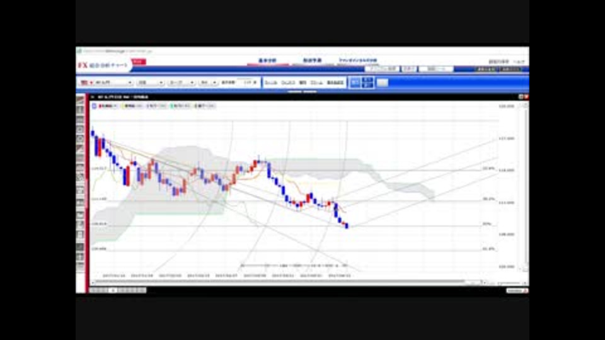Screen dimensions: 605x340
Task: Open the help link at top right
Action: (520, 62)
